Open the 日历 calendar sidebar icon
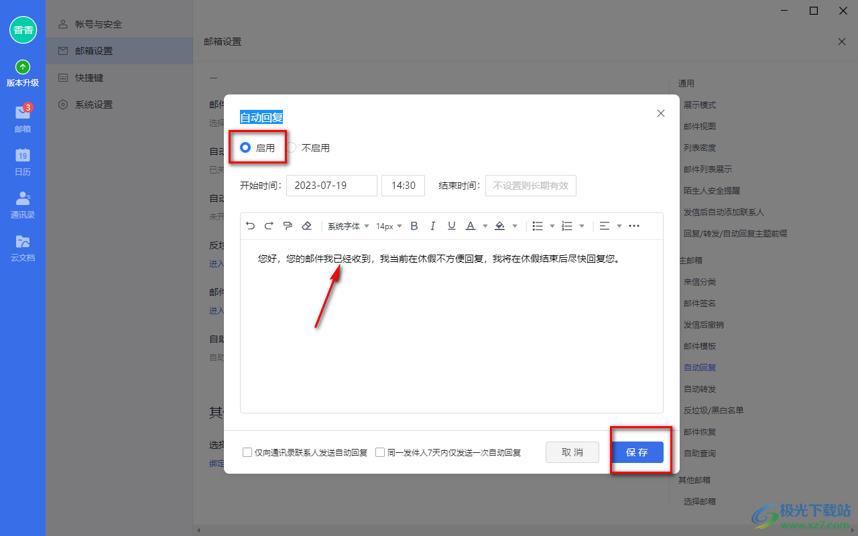The width and height of the screenshot is (858, 536). pyautogui.click(x=23, y=161)
